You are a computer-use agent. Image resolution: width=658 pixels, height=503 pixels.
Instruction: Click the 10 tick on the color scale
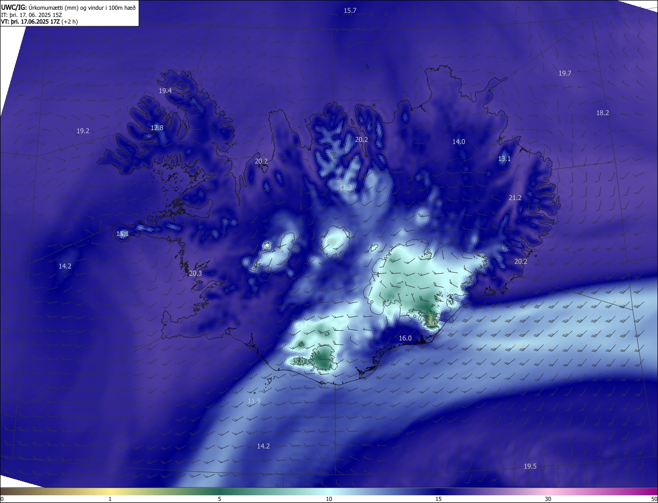tap(329, 499)
